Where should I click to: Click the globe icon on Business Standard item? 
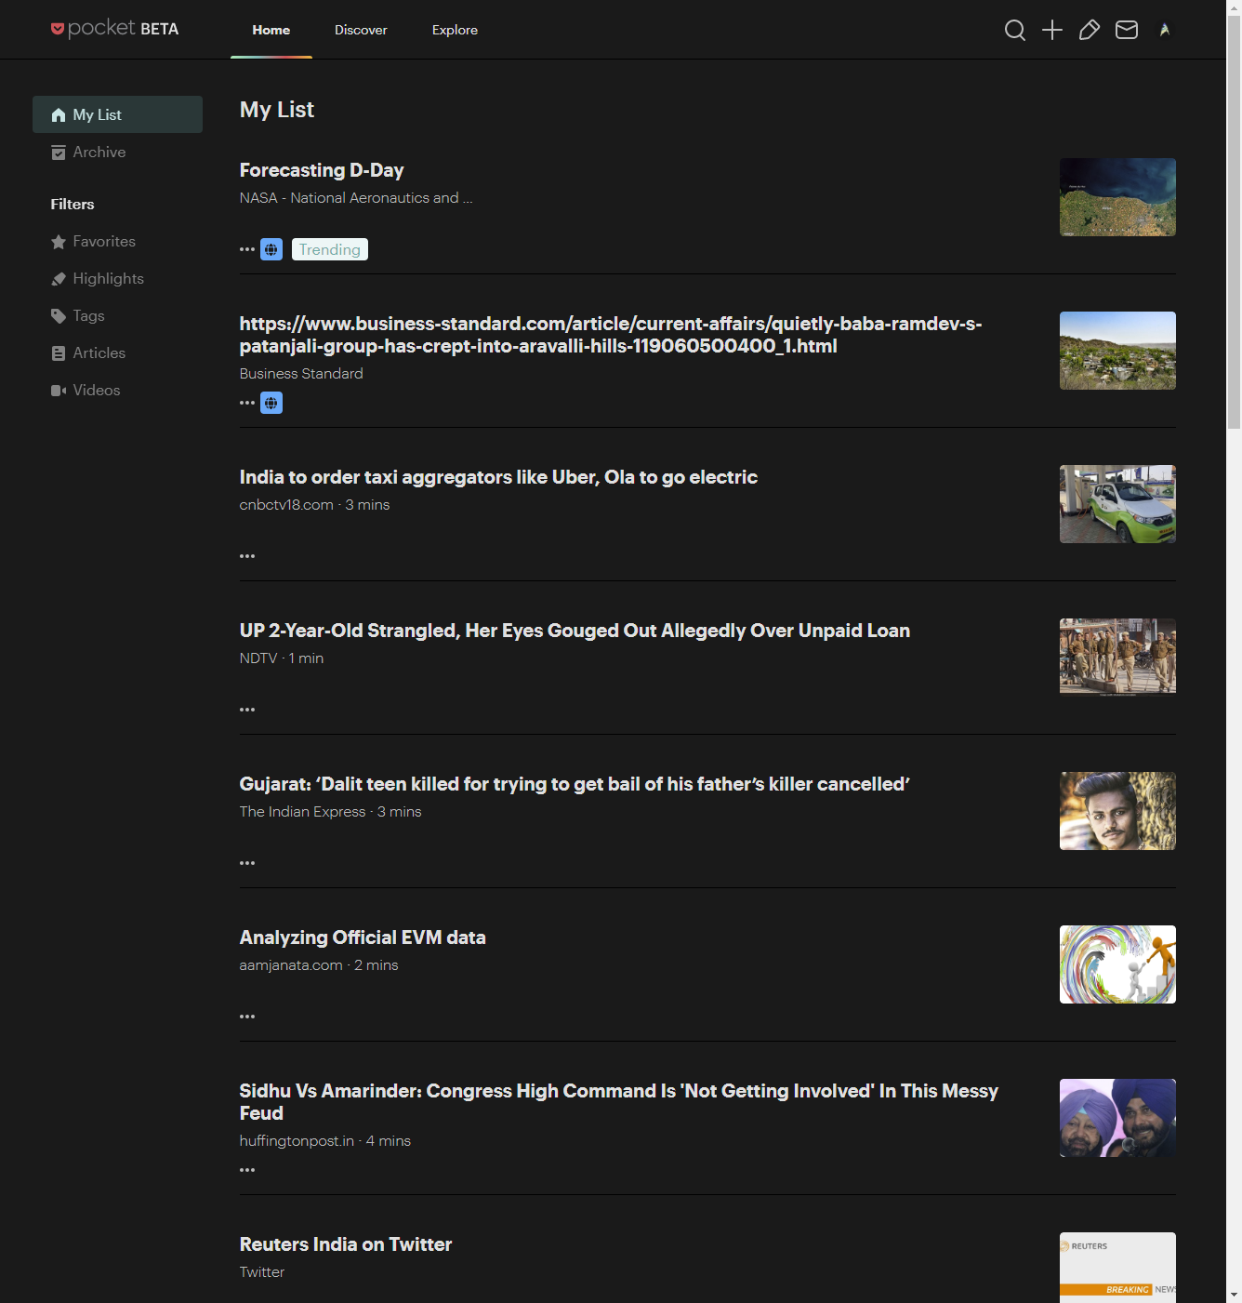[x=271, y=403]
